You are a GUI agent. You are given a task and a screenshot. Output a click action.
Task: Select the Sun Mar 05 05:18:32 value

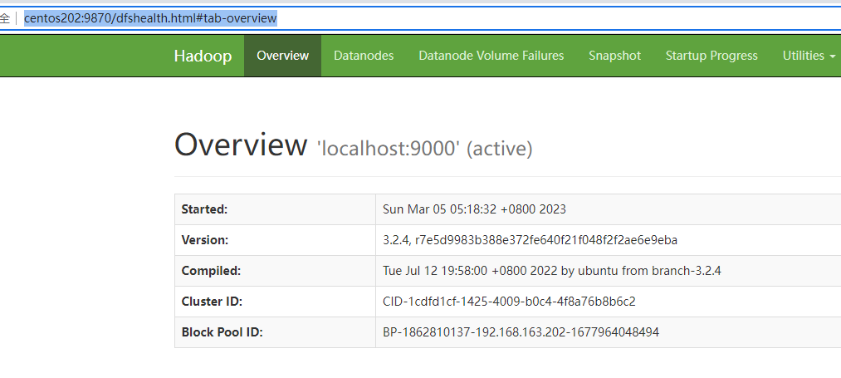(x=474, y=209)
